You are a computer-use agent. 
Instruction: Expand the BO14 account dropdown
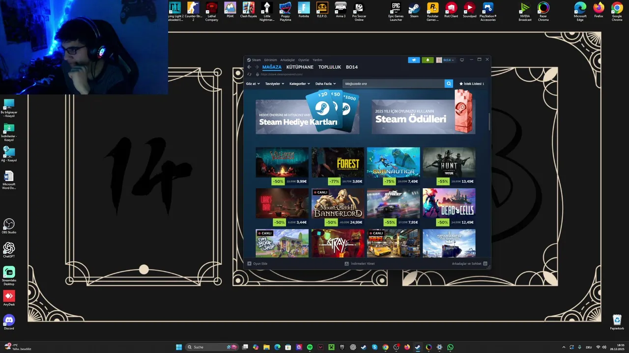(445, 60)
